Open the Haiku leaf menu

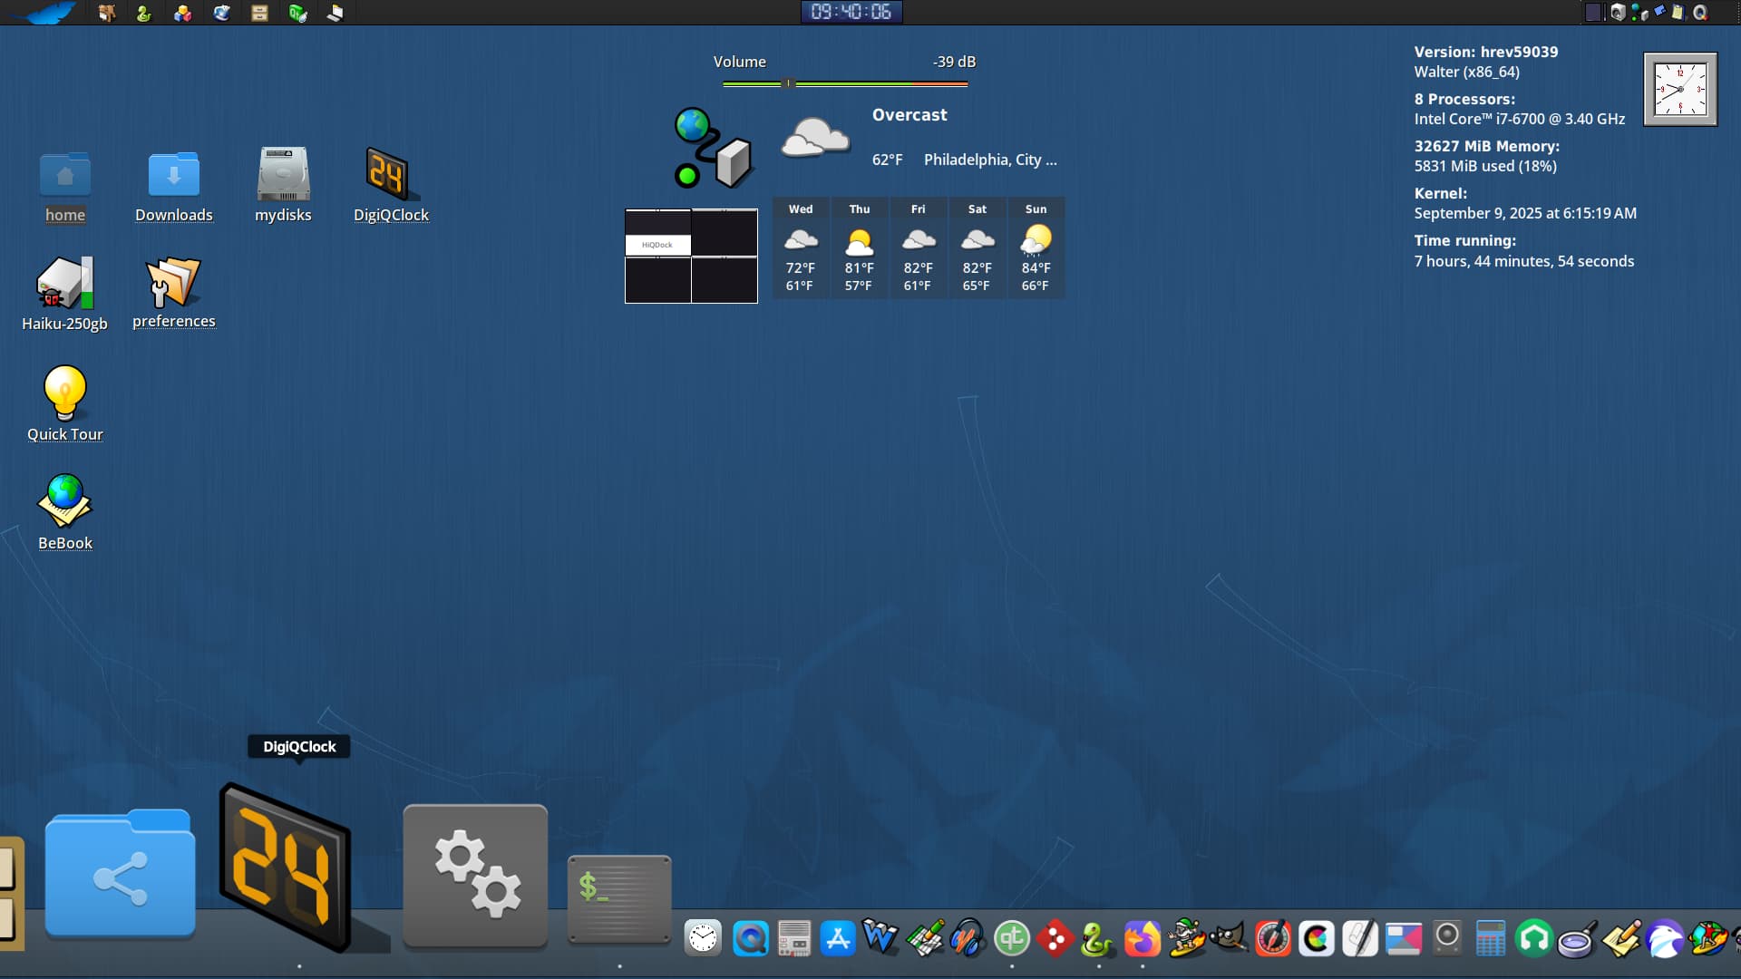[45, 13]
